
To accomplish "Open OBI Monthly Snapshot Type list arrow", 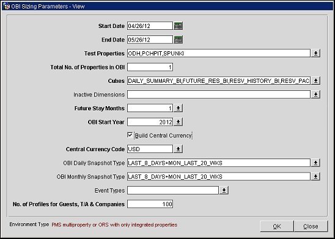I will [315, 177].
